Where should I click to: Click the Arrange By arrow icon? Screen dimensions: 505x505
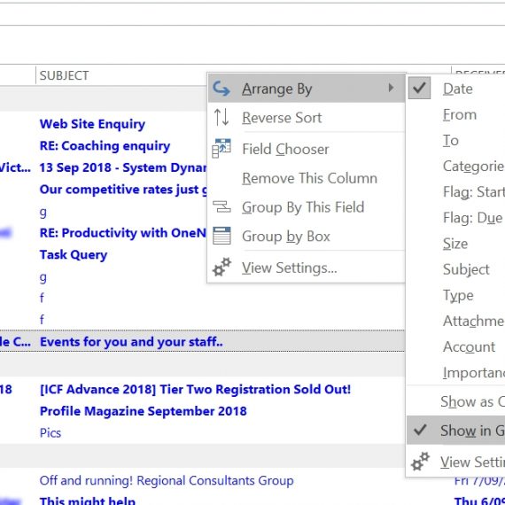(221, 89)
